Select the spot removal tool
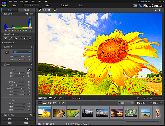The width and height of the screenshot is (165, 126). 10,38
